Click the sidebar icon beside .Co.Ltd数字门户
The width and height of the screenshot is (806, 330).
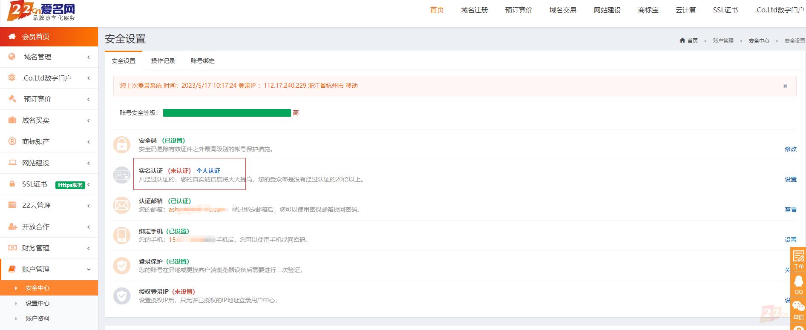pyautogui.click(x=12, y=77)
